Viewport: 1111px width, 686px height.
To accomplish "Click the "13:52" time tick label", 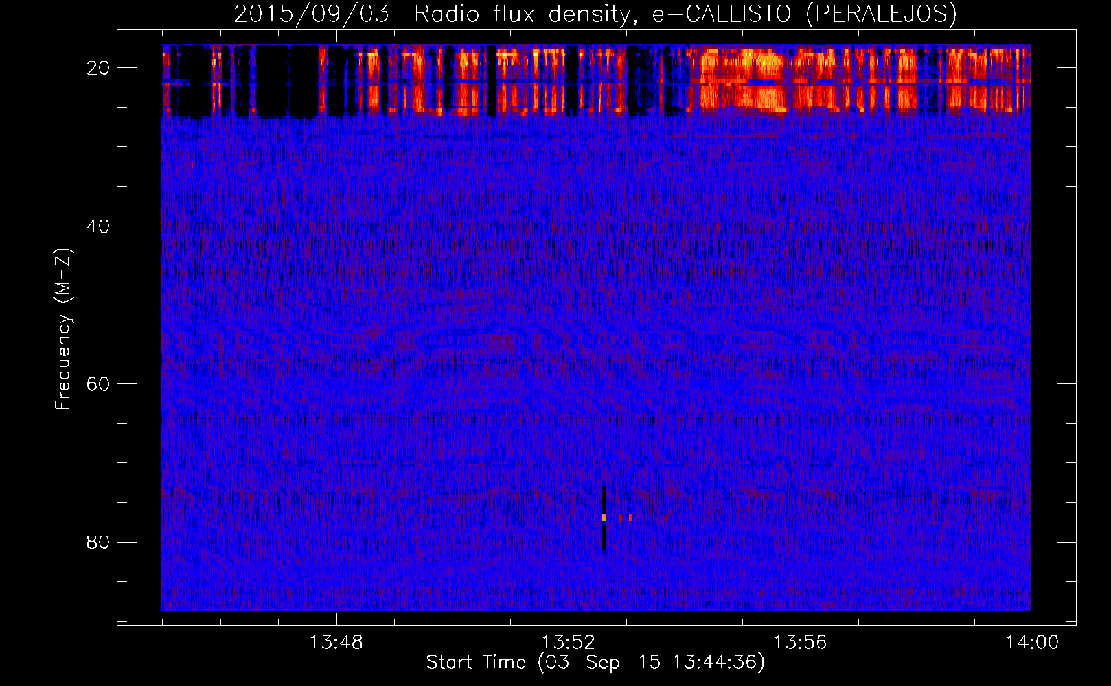I will point(569,643).
